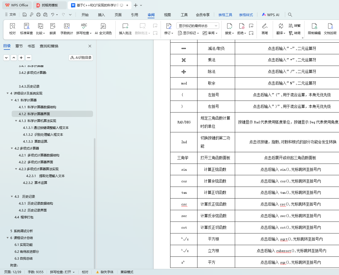
Task: Click 兼容模式 in the status bar
Action: coord(127,272)
